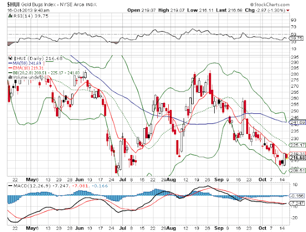This screenshot has height=232, width=306.
Task: Click the volume bars icon in legend
Action: [11, 77]
